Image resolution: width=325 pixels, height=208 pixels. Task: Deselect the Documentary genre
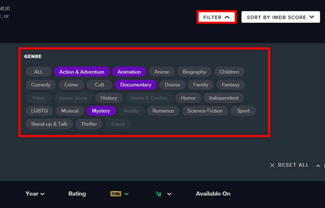click(x=136, y=85)
